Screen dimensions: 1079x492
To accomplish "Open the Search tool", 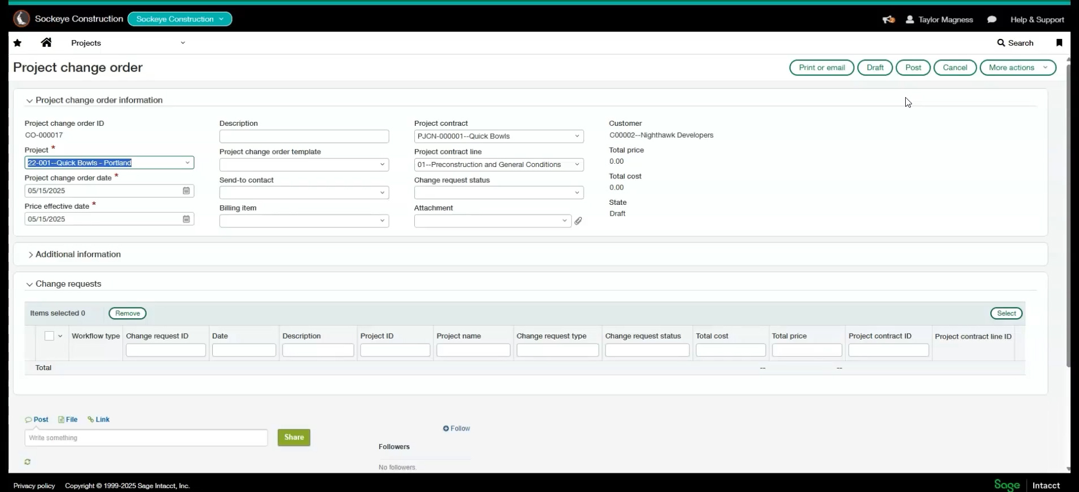I will [x=1015, y=43].
